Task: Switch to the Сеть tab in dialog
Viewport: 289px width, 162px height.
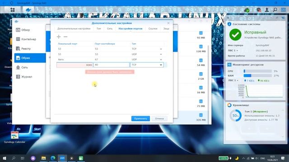Action: click(x=110, y=29)
